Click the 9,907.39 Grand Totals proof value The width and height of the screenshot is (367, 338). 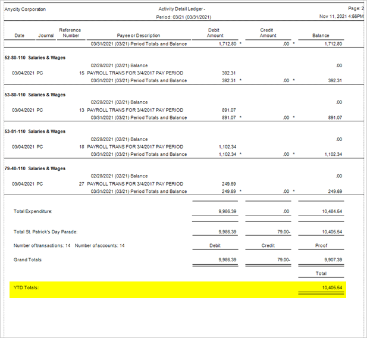tap(333, 260)
